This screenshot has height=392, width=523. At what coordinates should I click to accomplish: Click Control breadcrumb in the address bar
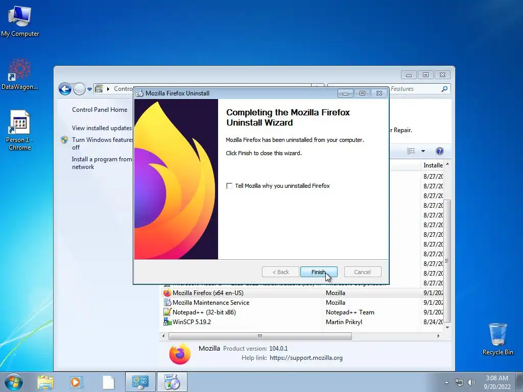click(124, 89)
